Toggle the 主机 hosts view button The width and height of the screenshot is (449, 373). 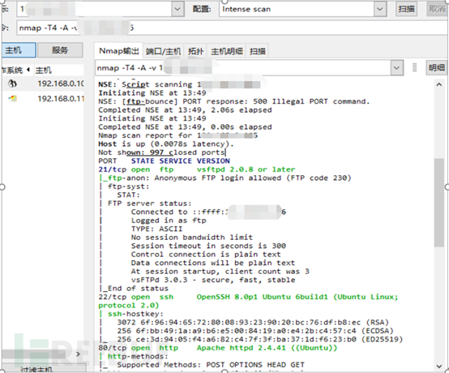[x=19, y=50]
